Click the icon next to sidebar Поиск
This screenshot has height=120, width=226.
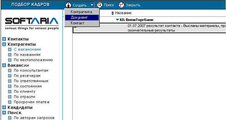(4, 113)
